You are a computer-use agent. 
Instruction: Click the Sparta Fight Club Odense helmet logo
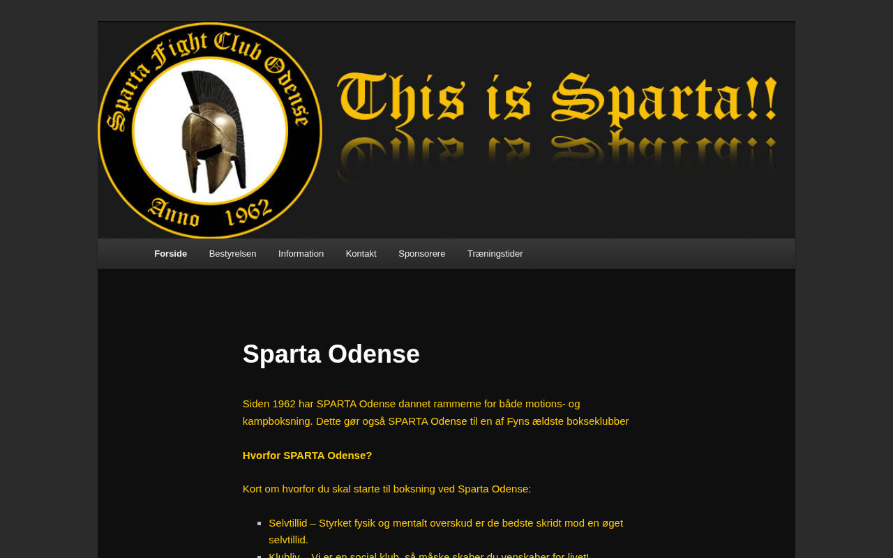coord(210,130)
